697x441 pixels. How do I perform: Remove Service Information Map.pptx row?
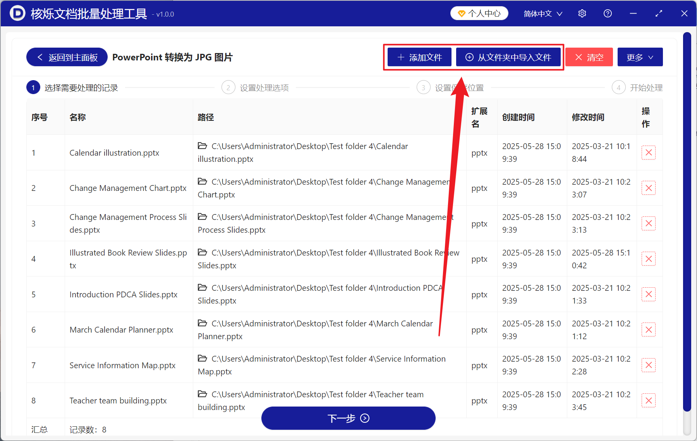click(649, 365)
